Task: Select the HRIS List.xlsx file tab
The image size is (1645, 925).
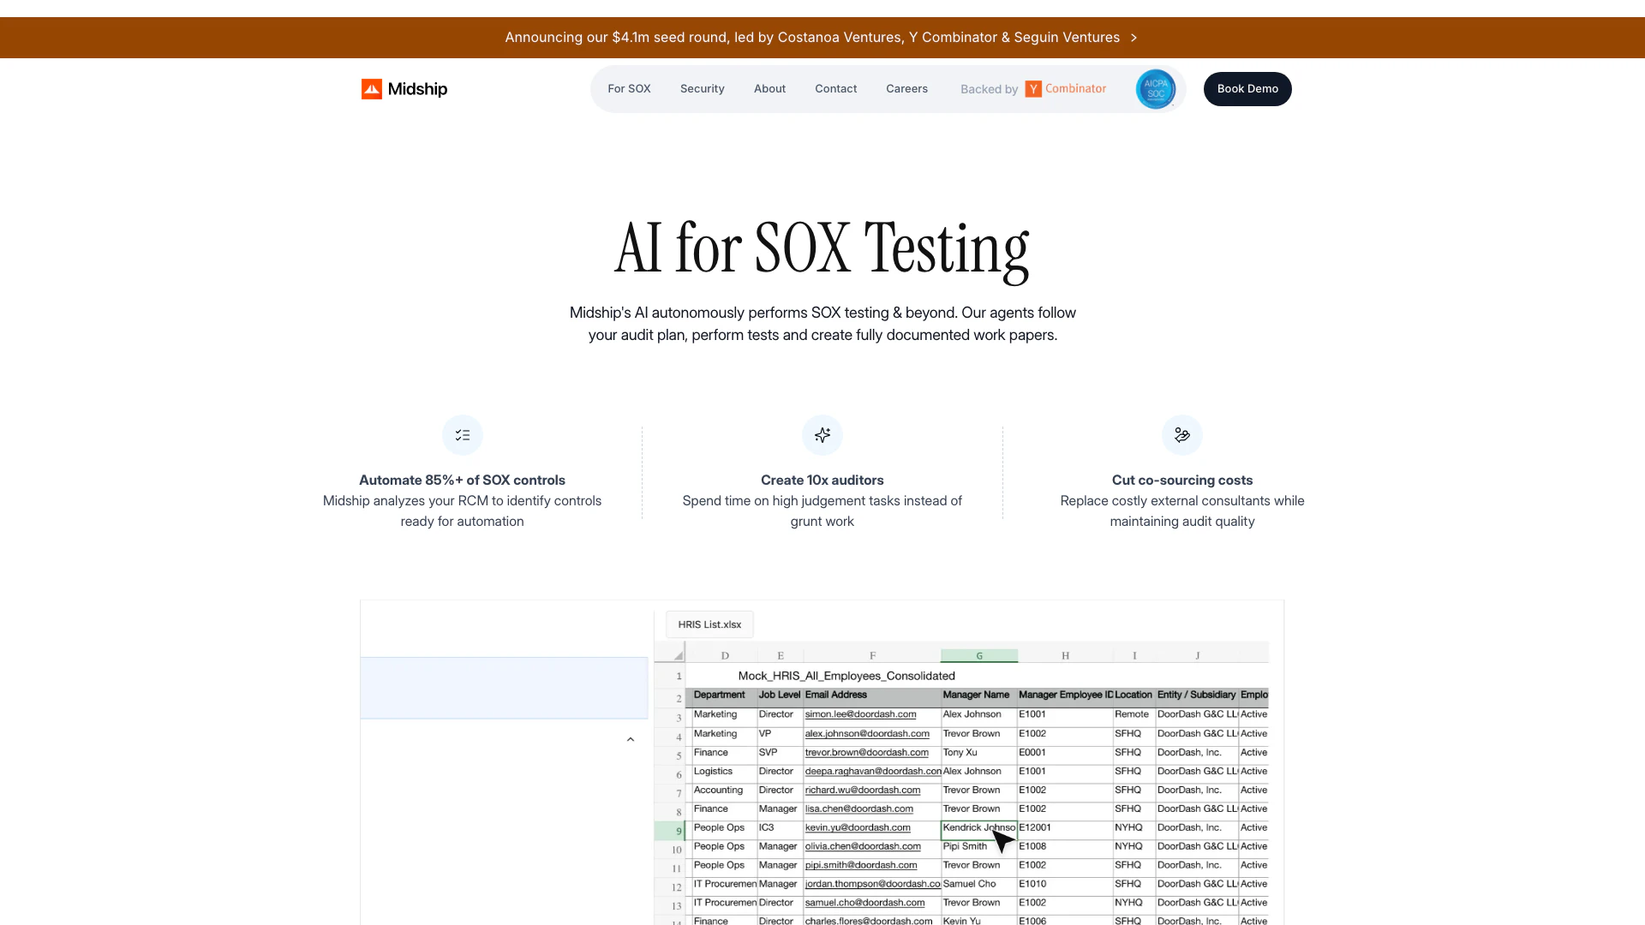Action: pos(709,624)
